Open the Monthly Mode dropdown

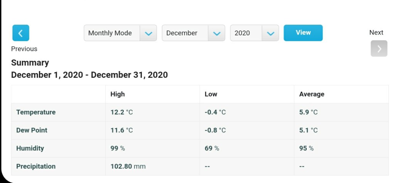pos(120,33)
